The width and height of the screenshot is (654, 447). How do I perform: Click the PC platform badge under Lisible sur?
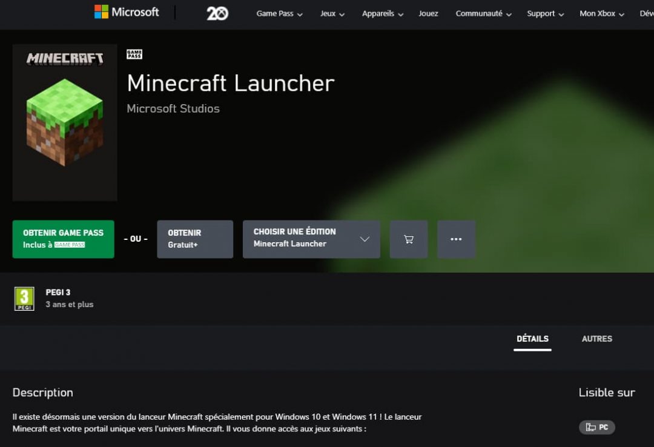tap(596, 427)
